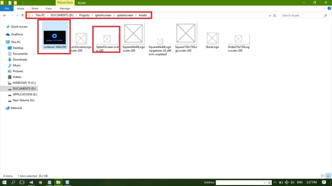Image resolution: width=332 pixels, height=186 pixels.
Task: Go forward with the forward arrow
Action: pyautogui.click(x=12, y=15)
